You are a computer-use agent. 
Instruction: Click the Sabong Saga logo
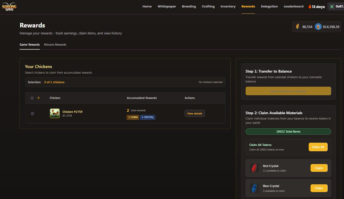[9, 6]
